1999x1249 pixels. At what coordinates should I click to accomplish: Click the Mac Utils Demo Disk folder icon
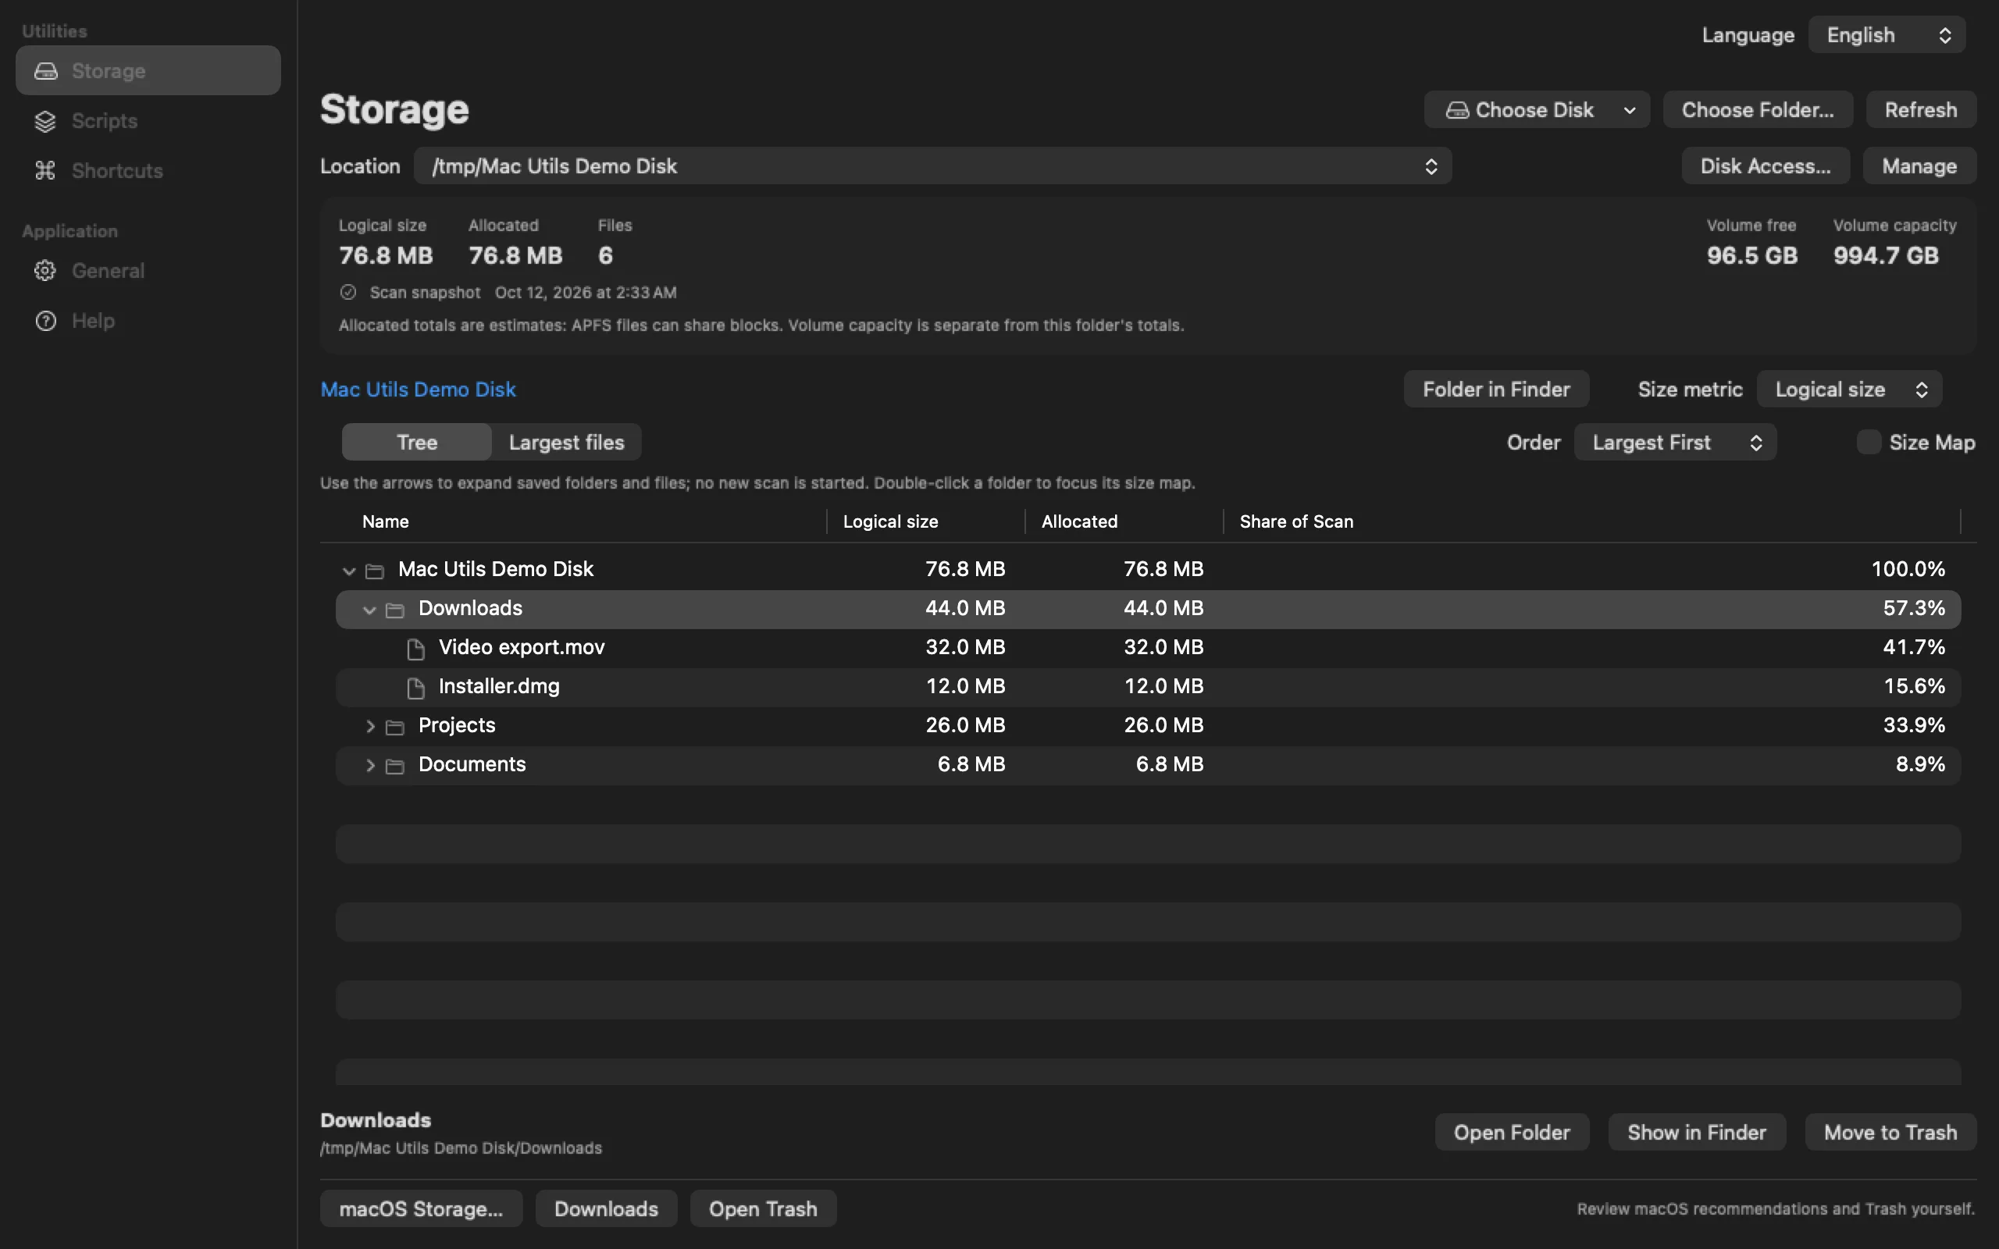pyautogui.click(x=374, y=571)
